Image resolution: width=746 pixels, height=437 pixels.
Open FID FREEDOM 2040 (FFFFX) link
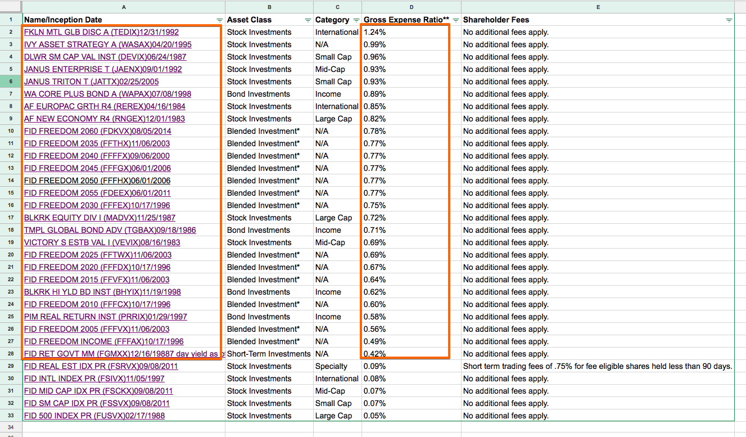(97, 156)
